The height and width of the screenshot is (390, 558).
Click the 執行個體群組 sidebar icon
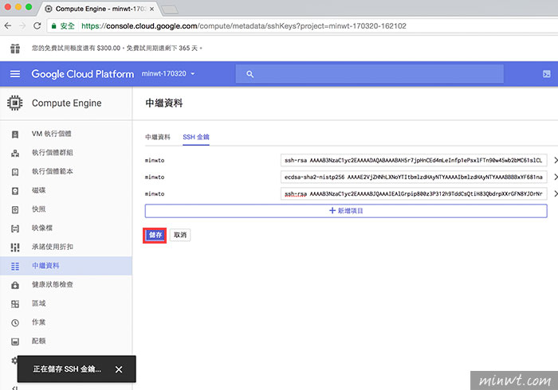tap(15, 153)
